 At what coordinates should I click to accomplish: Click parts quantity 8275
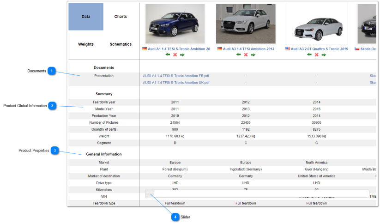[x=316, y=129]
